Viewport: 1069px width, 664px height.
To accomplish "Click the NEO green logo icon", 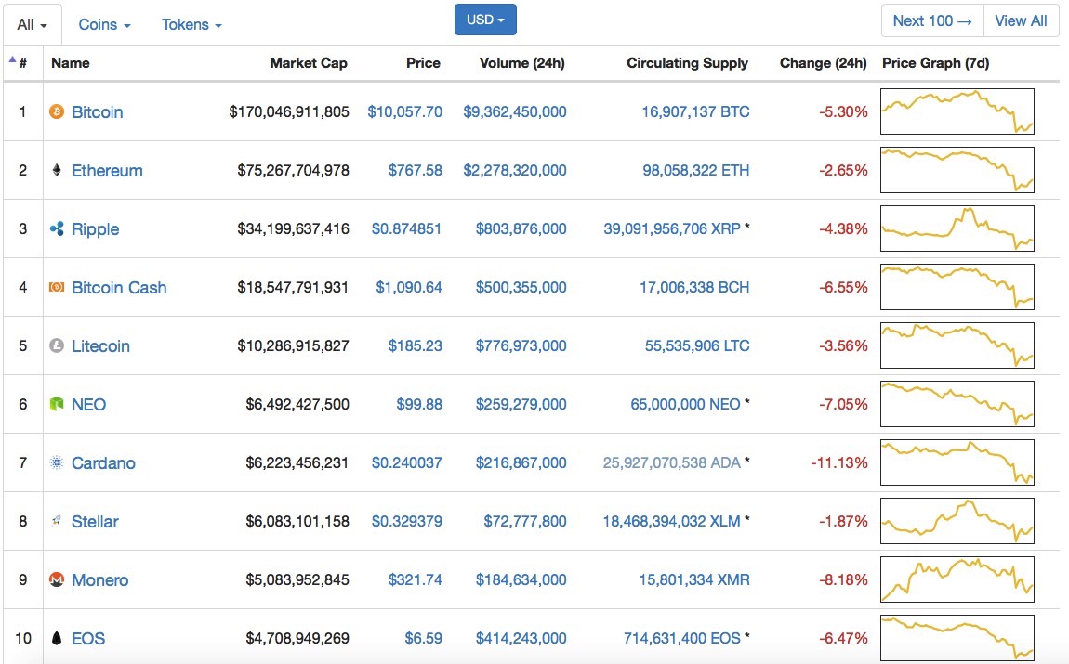I will (x=57, y=404).
